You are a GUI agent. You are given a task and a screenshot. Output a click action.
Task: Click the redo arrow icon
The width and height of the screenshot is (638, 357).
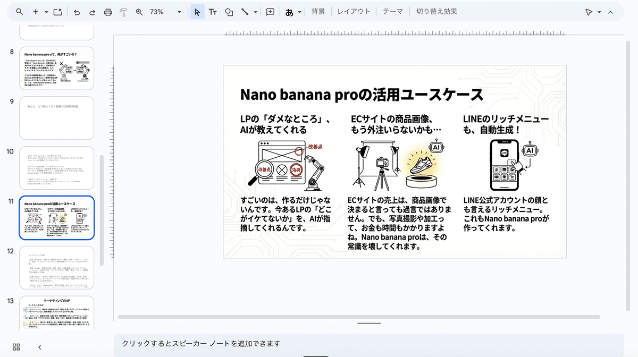92,12
